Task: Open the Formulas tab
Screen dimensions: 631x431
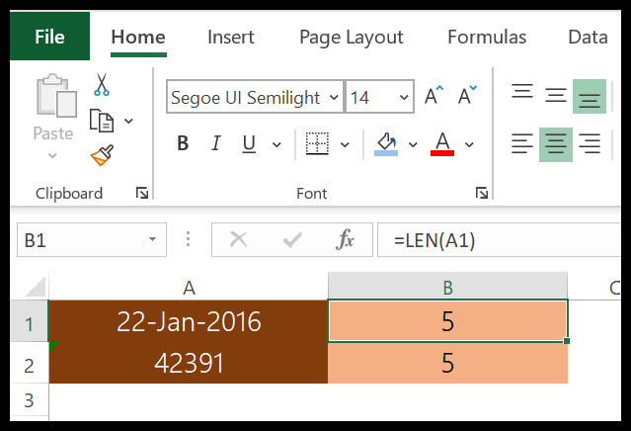Action: pyautogui.click(x=487, y=37)
